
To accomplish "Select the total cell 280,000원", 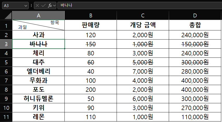I will [195, 71].
